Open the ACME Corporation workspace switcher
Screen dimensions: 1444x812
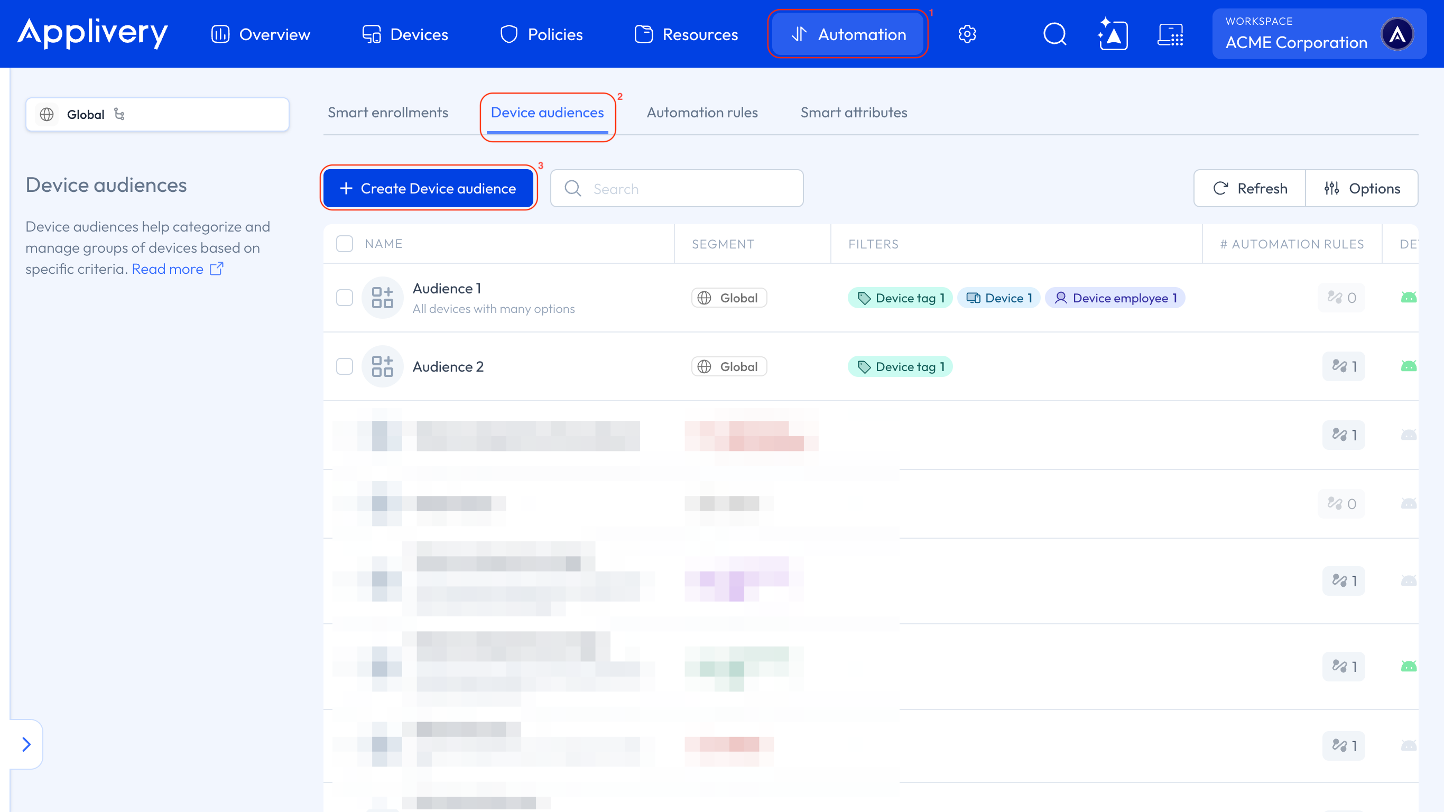pyautogui.click(x=1320, y=34)
